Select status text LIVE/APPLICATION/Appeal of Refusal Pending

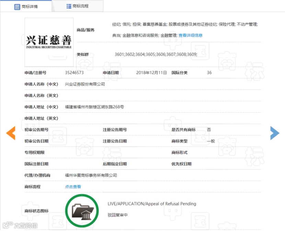click(152, 204)
